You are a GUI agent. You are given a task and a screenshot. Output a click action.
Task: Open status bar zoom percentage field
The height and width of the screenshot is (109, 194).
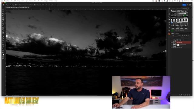[x=7, y=95]
